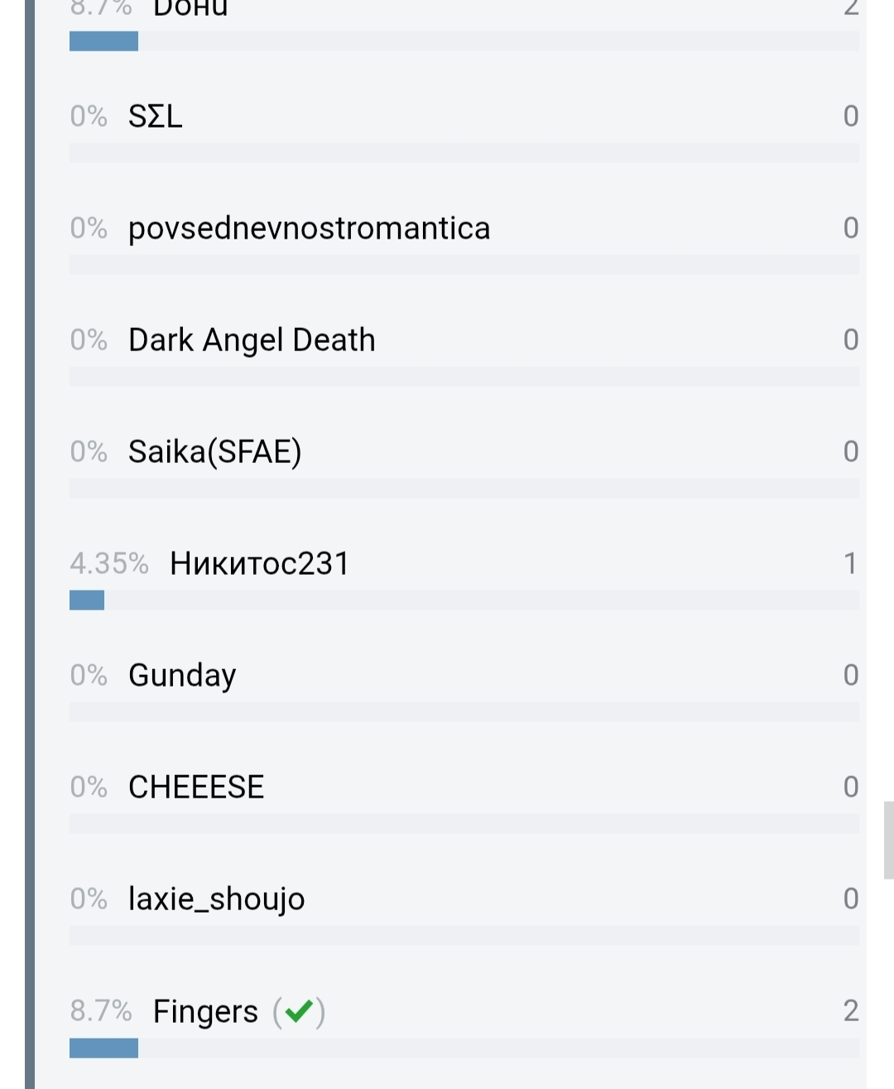This screenshot has height=1089, width=894.
Task: Click the Никитос231 blue progress bar
Action: click(x=87, y=600)
